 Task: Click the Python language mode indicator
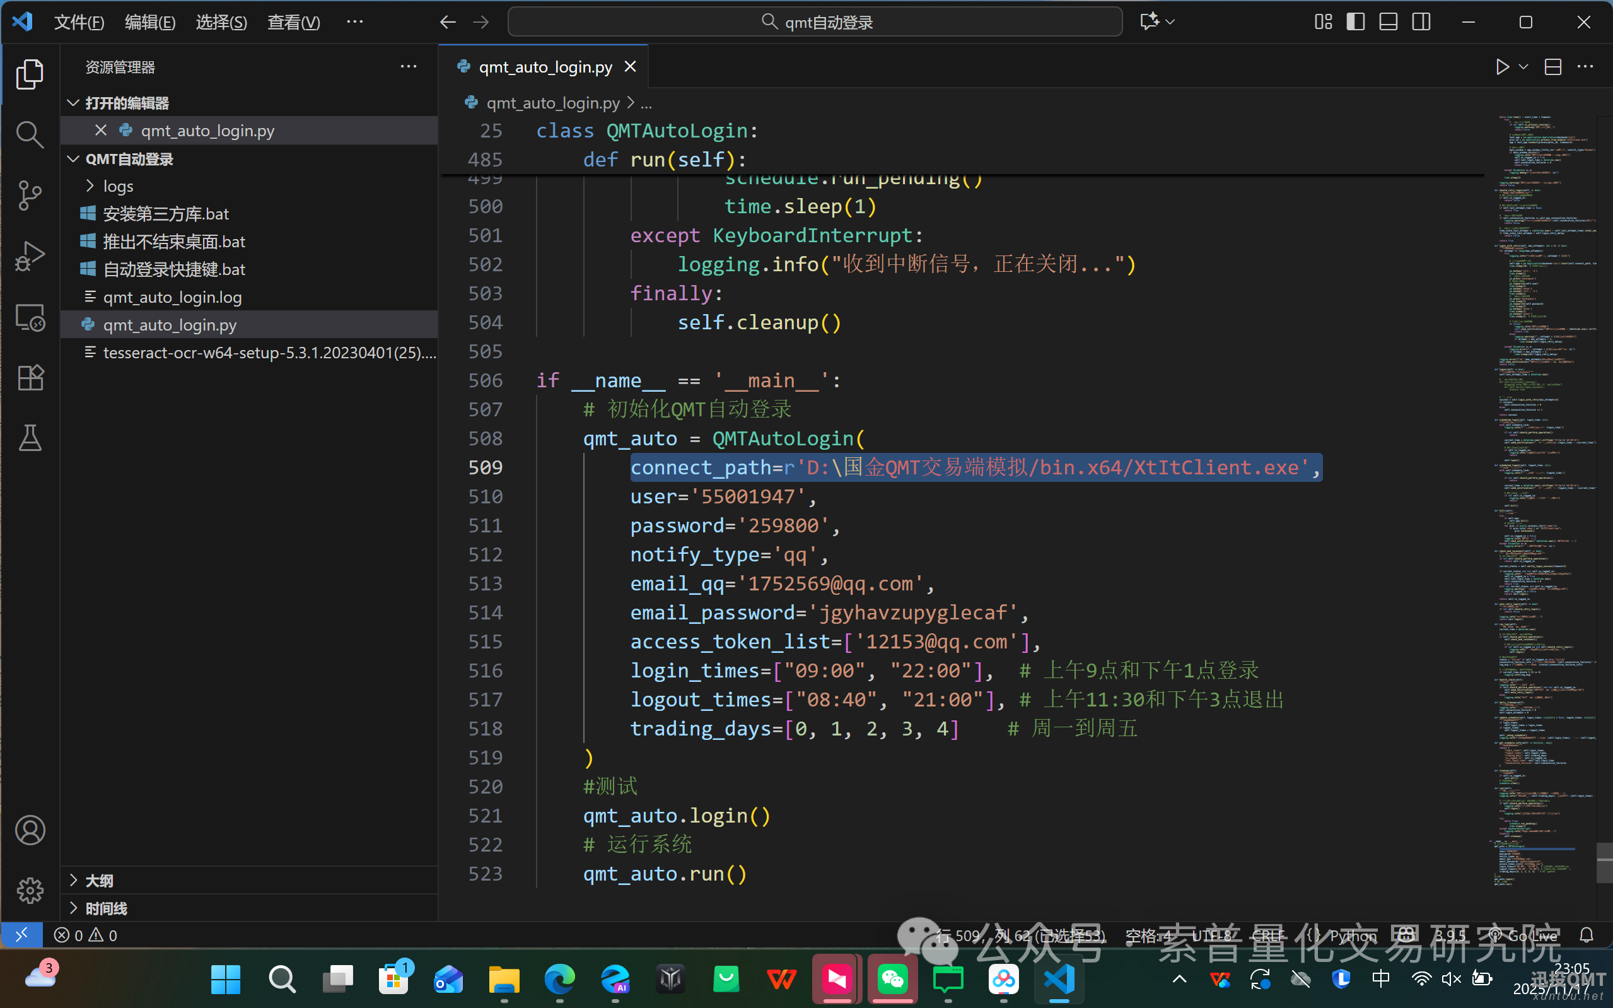[1353, 935]
